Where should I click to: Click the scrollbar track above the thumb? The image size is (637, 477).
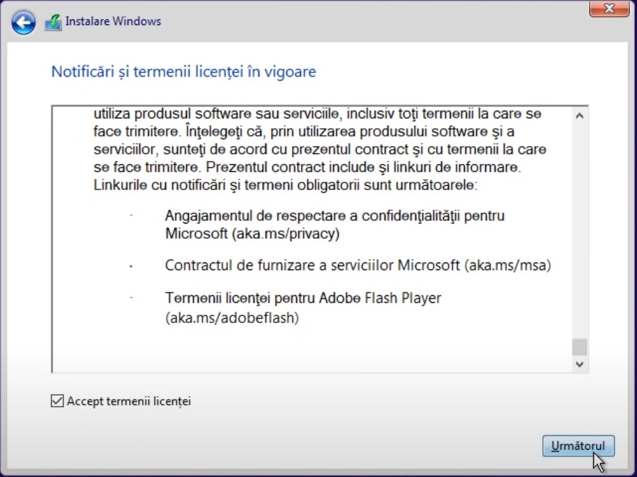[x=579, y=230]
